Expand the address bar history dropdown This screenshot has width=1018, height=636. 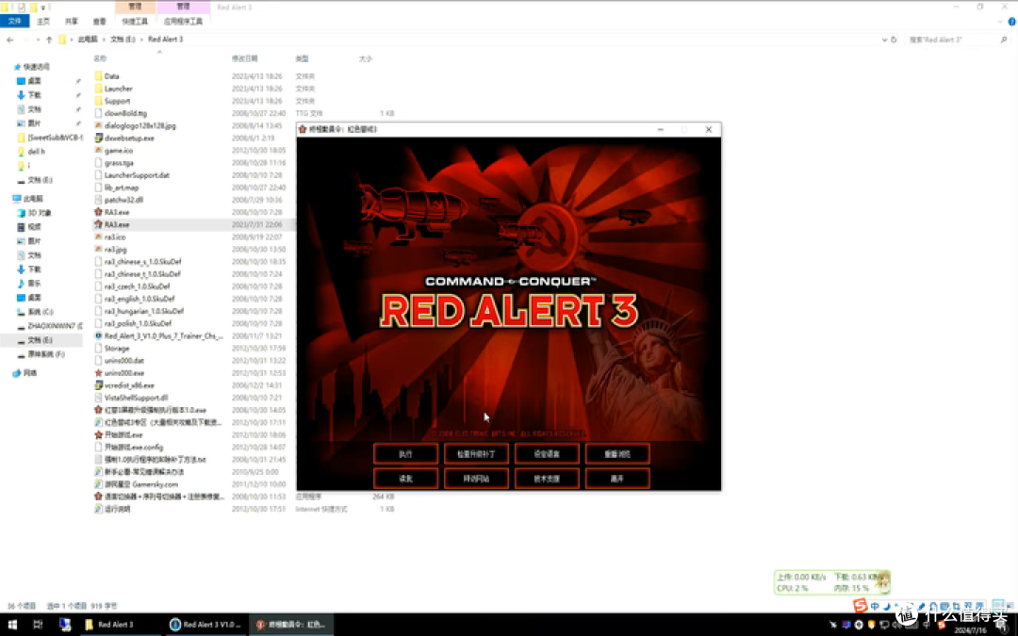point(884,40)
